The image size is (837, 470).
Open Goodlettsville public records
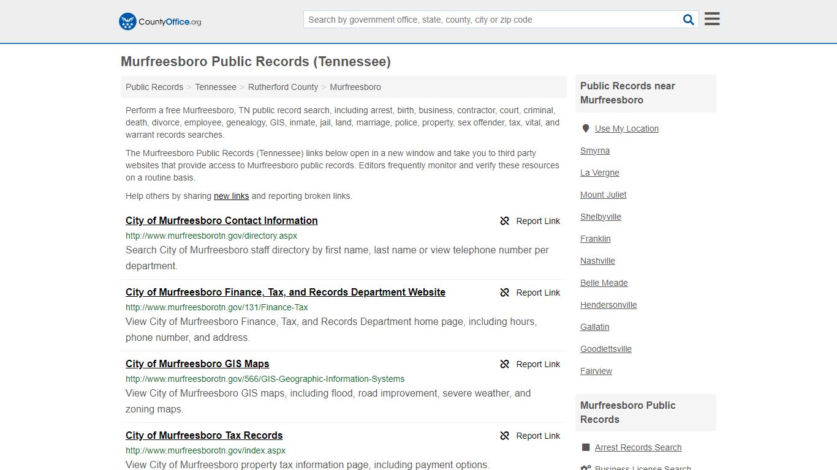606,349
